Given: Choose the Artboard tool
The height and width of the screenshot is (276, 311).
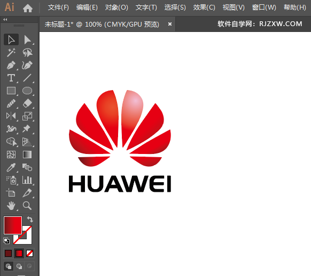Looking at the screenshot, I should pyautogui.click(x=11, y=193).
